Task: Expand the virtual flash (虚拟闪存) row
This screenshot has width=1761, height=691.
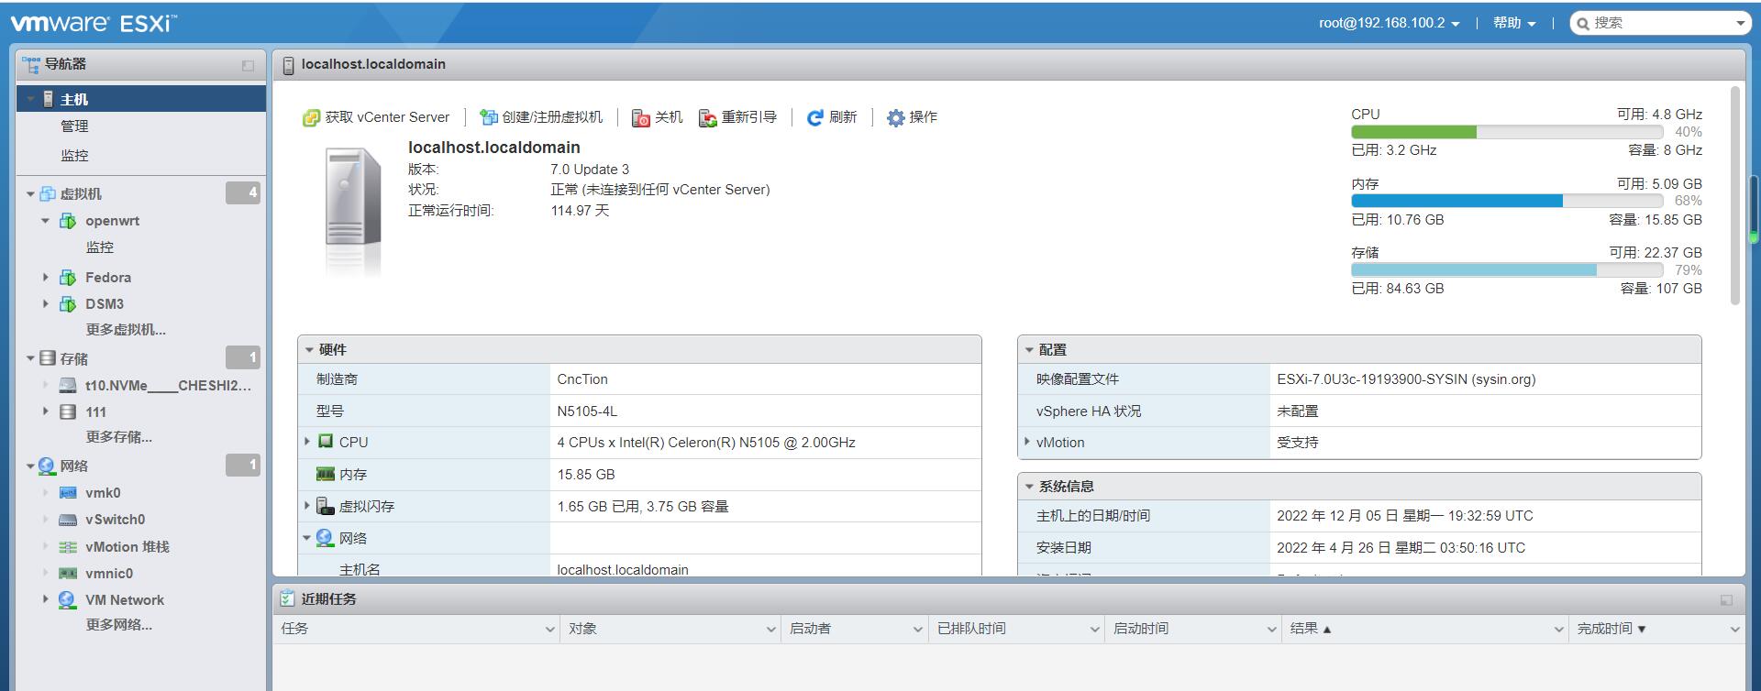Action: [307, 506]
